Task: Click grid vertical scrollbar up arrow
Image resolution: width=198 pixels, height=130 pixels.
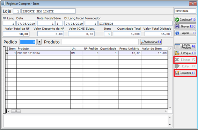Action: 170,49
